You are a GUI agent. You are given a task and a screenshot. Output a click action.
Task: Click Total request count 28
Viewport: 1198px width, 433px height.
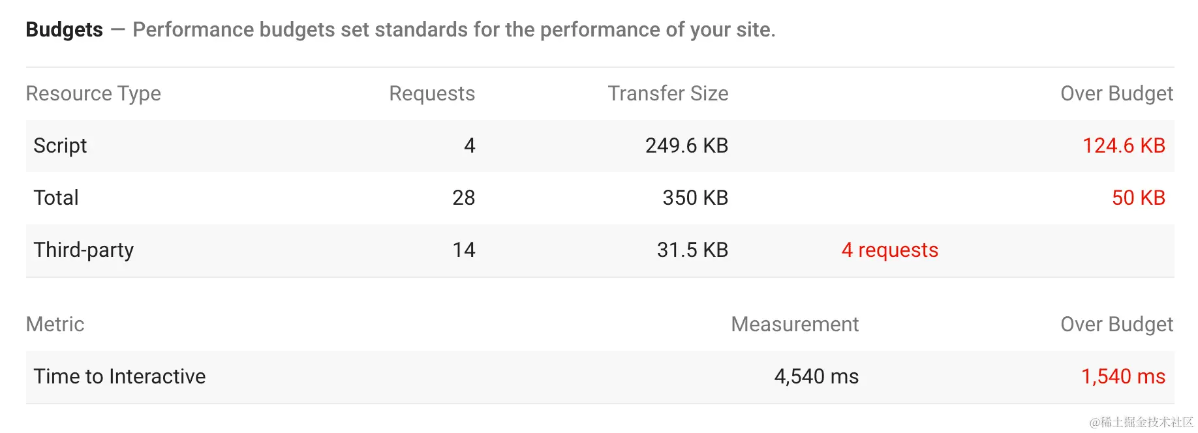pos(463,198)
